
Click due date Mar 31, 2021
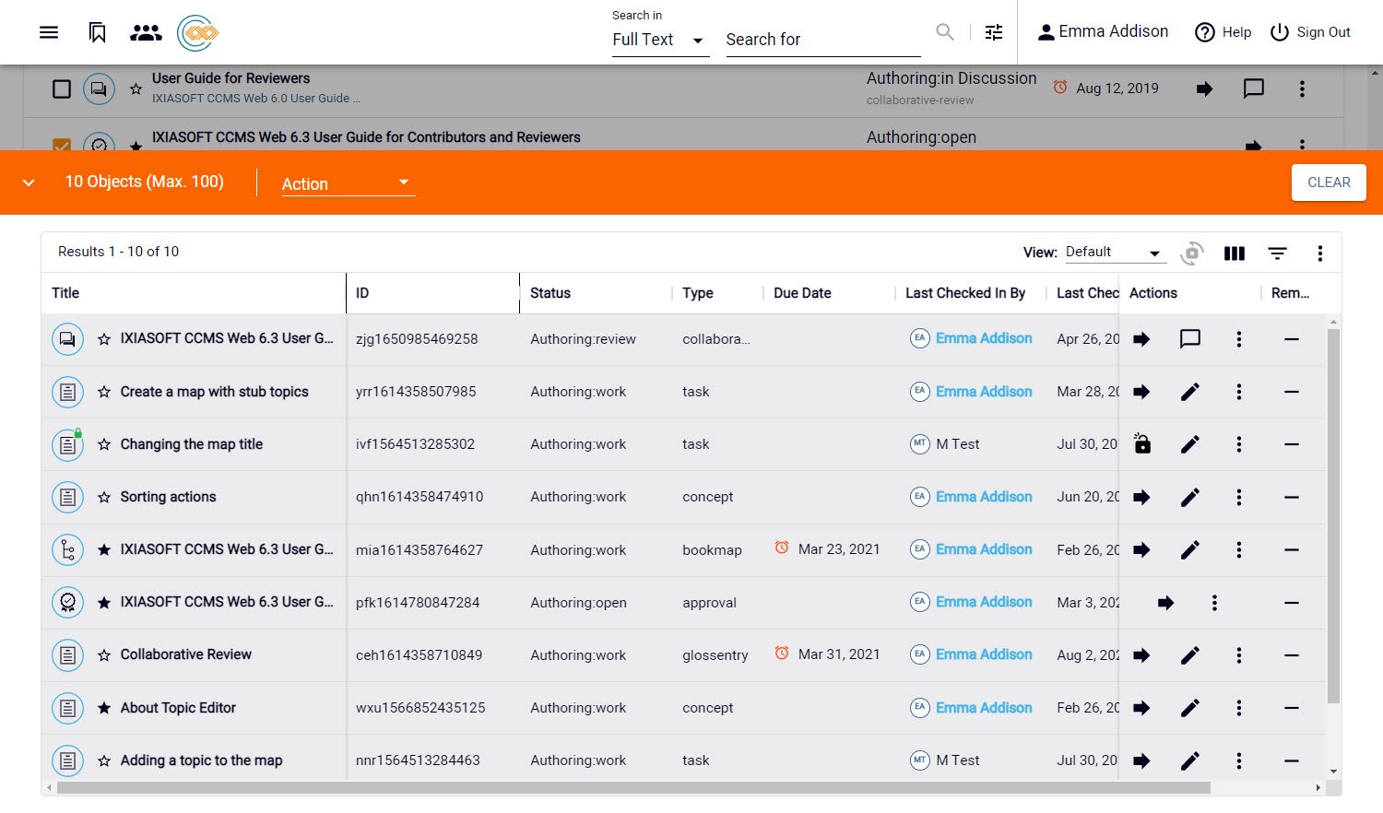click(x=839, y=654)
